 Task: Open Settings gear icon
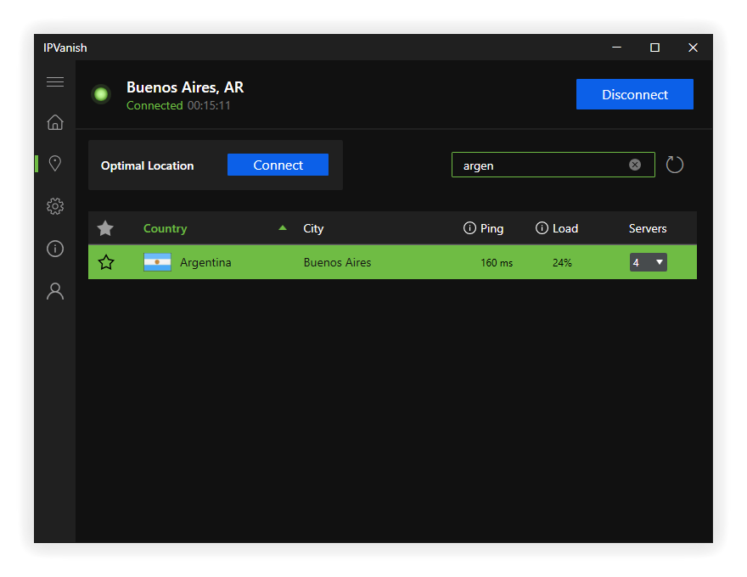click(x=55, y=206)
